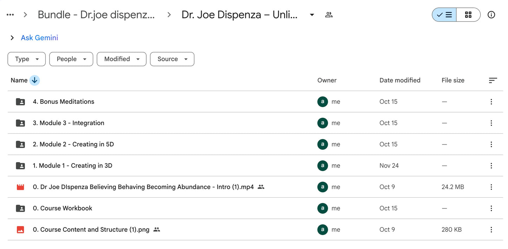Click the sort options icon above the list

coord(493,80)
